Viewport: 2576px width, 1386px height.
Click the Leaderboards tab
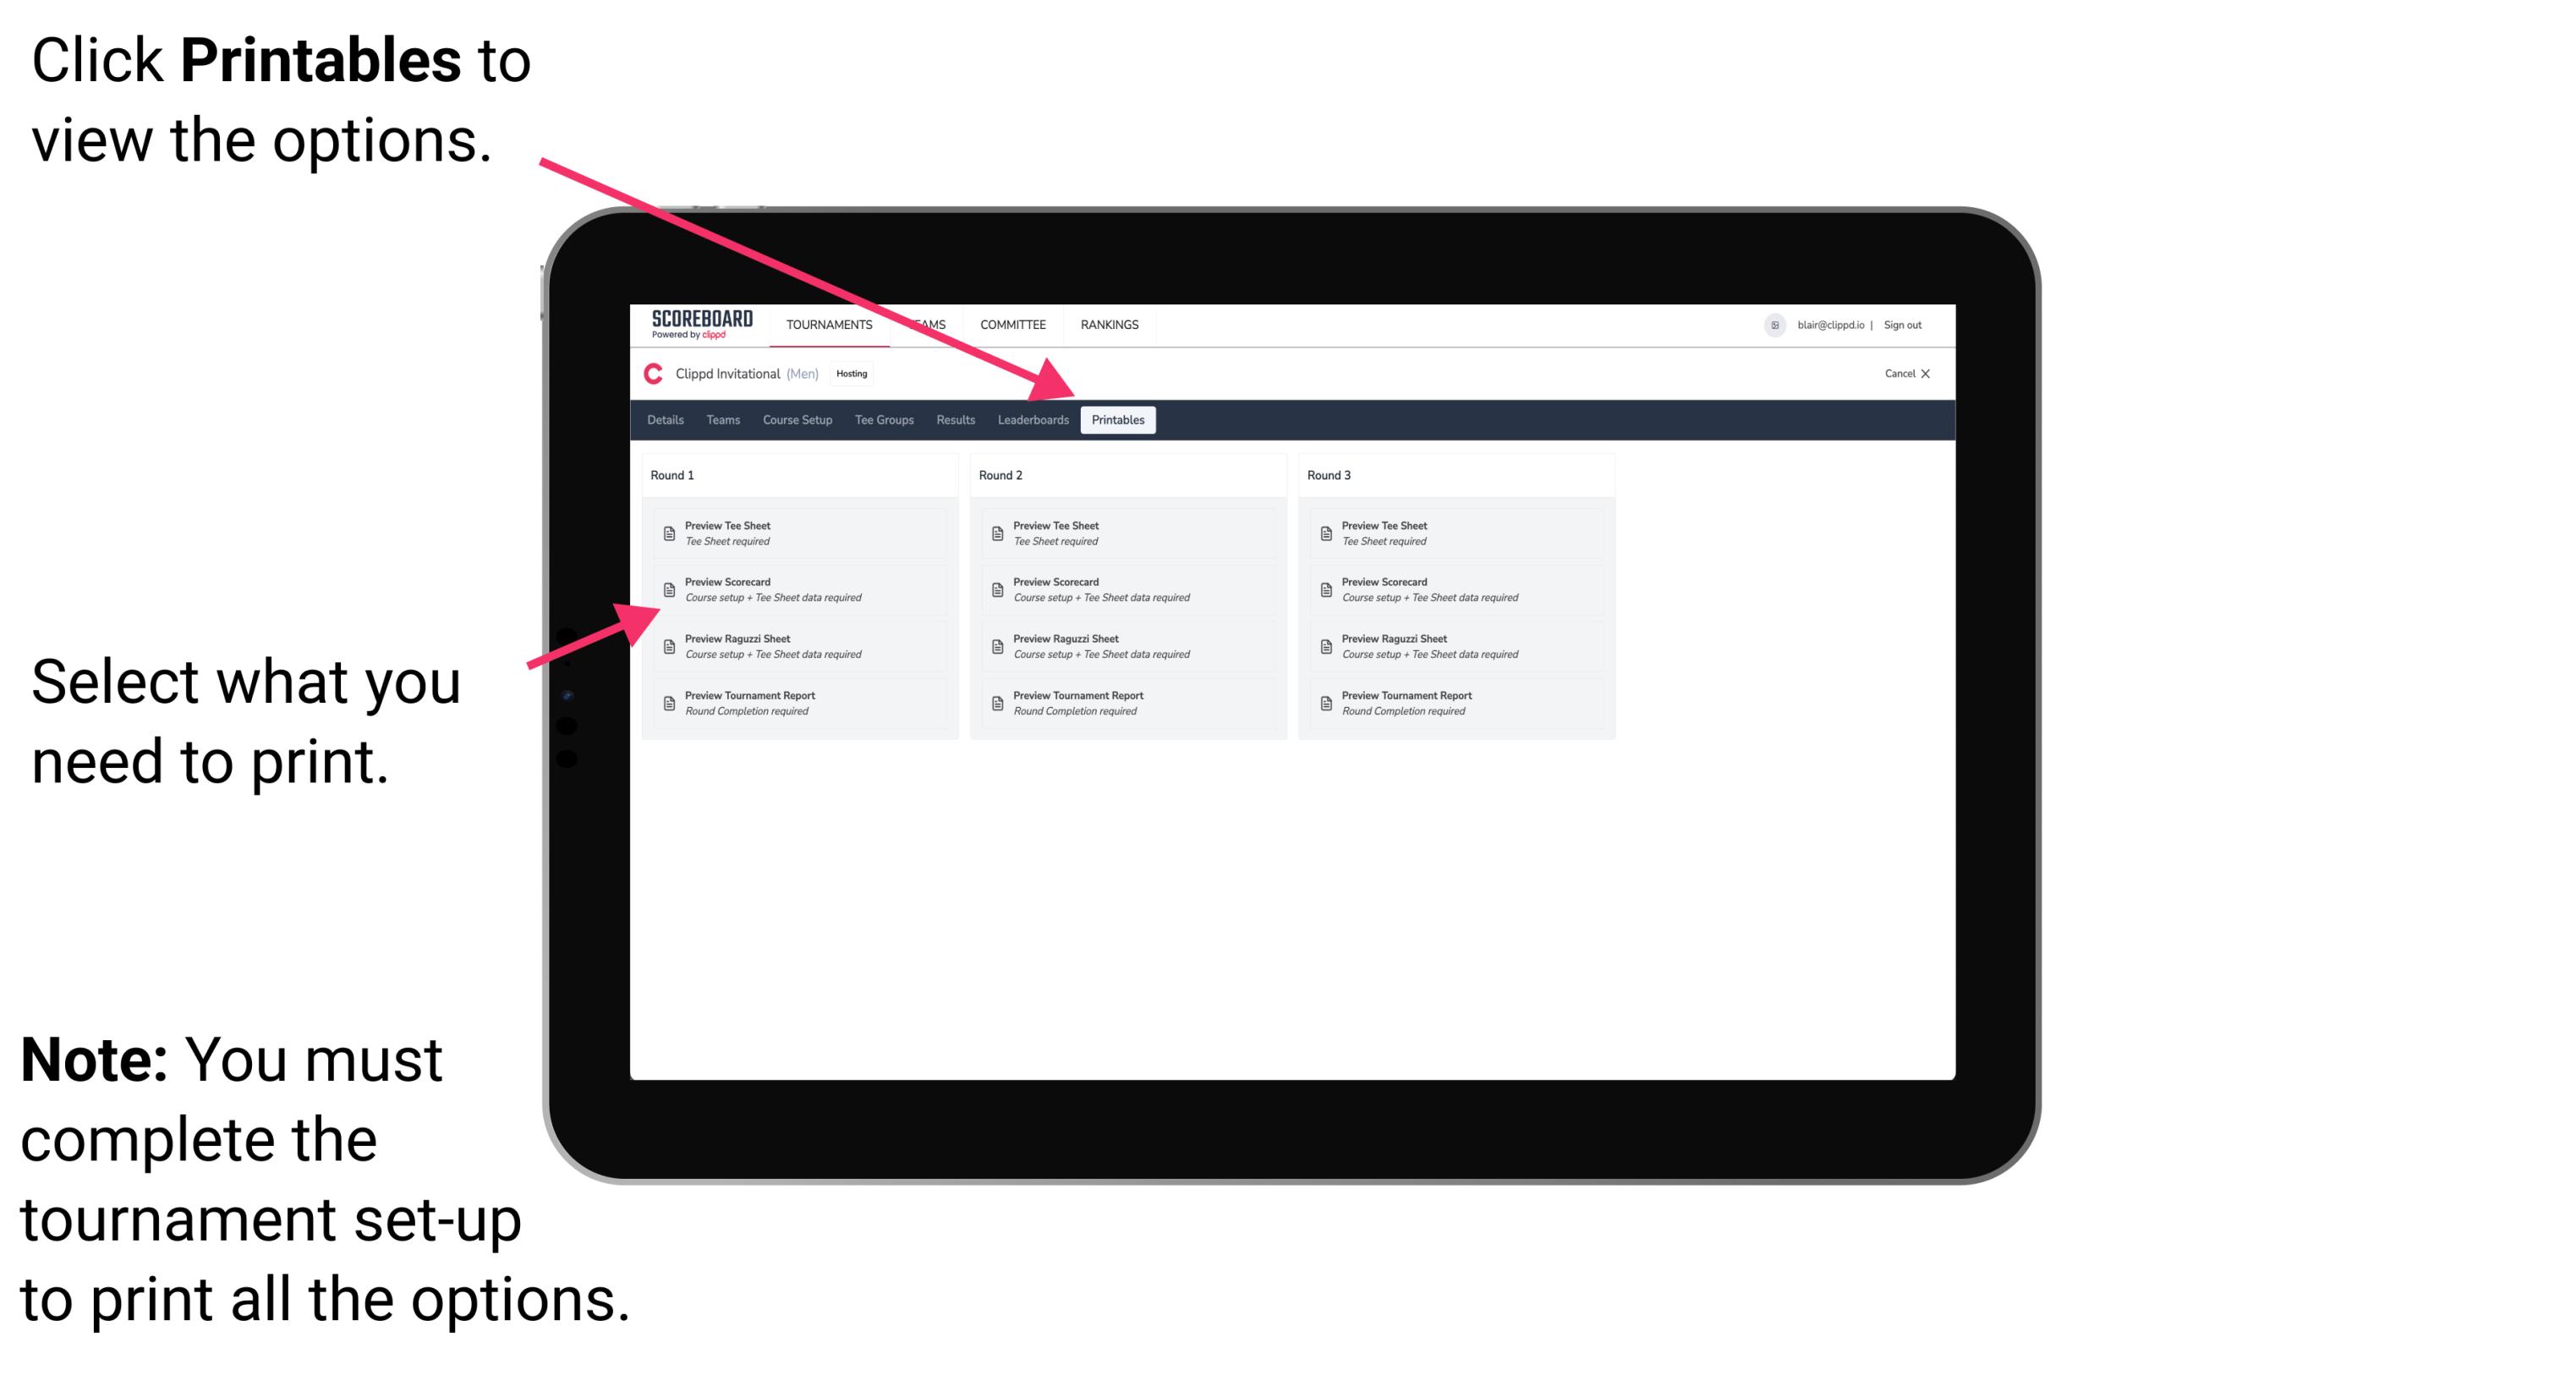coord(1029,420)
